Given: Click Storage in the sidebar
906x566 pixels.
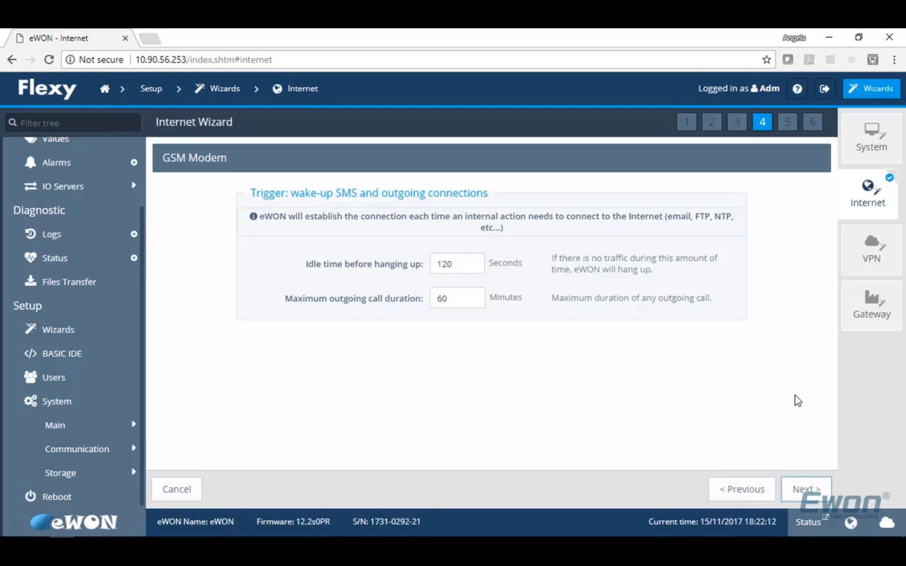Looking at the screenshot, I should [60, 473].
